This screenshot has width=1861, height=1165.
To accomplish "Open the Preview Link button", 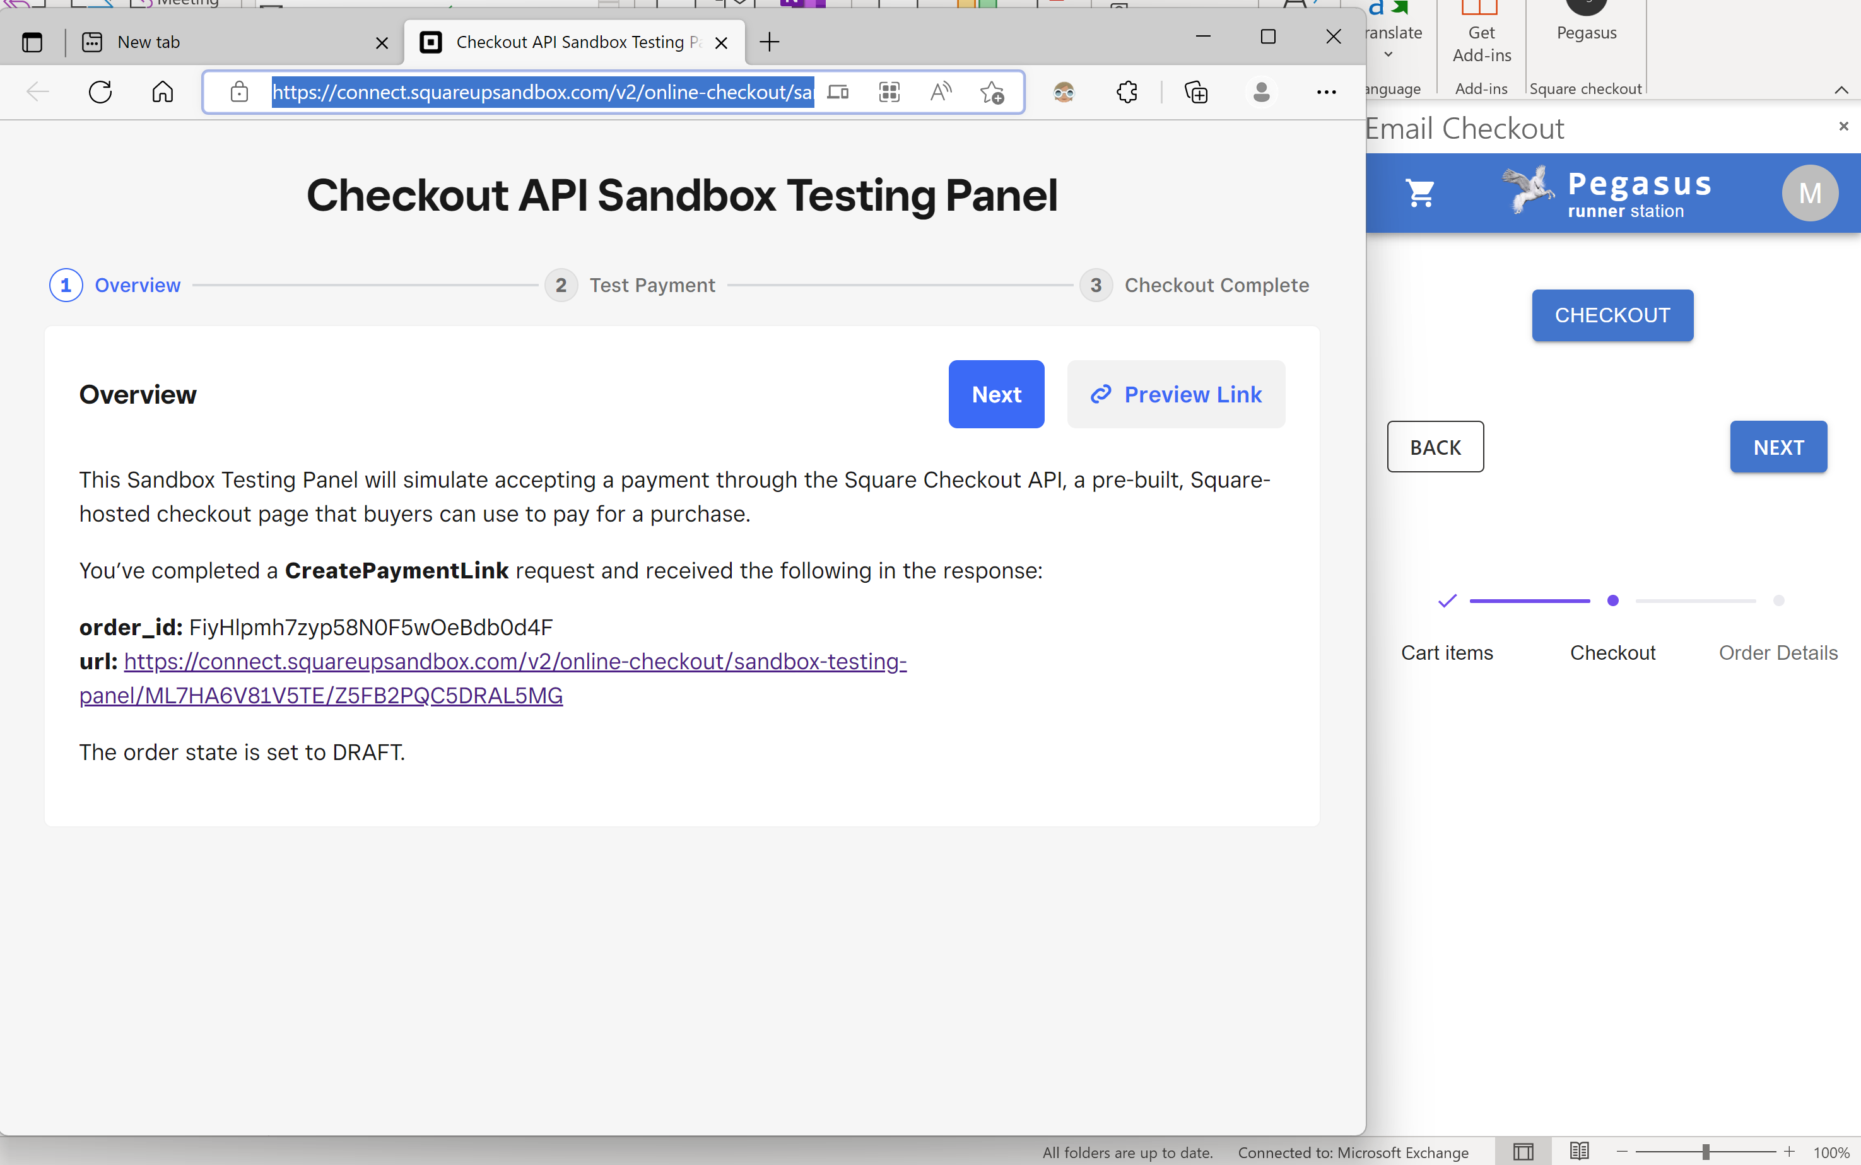I will pyautogui.click(x=1175, y=394).
